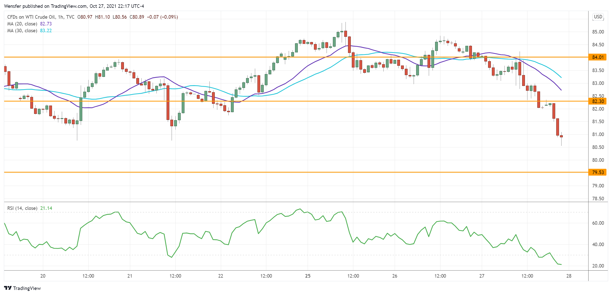Click the purple 82.73 MA value
Image resolution: width=612 pixels, height=295 pixels.
[46, 24]
